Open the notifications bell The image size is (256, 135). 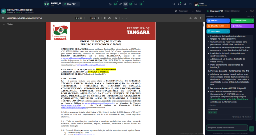(x=185, y=4)
